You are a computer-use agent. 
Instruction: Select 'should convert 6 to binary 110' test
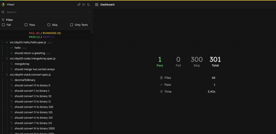click(34, 118)
